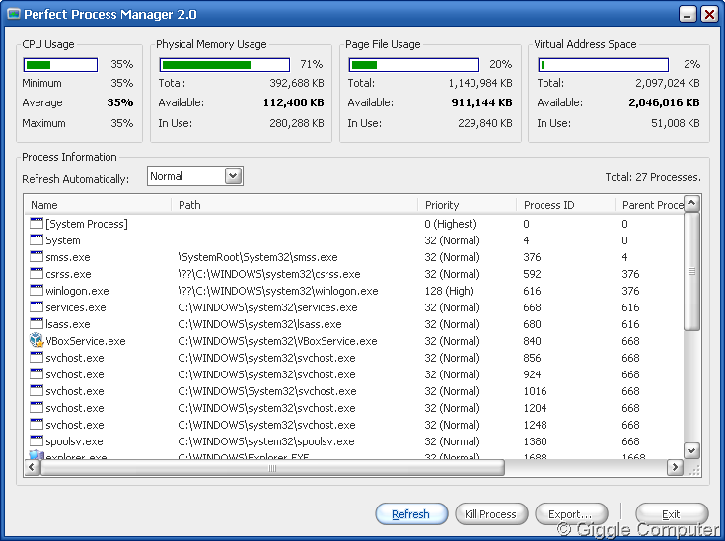
Task: Click the 128 (High) priority cell
Action: point(450,291)
